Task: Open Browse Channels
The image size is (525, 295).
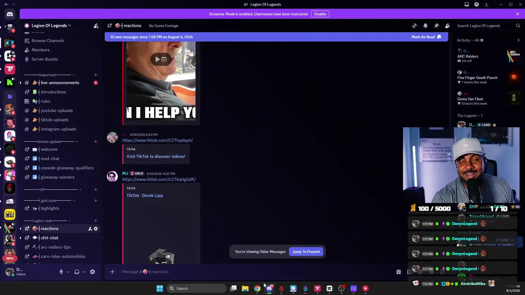Action: point(48,41)
